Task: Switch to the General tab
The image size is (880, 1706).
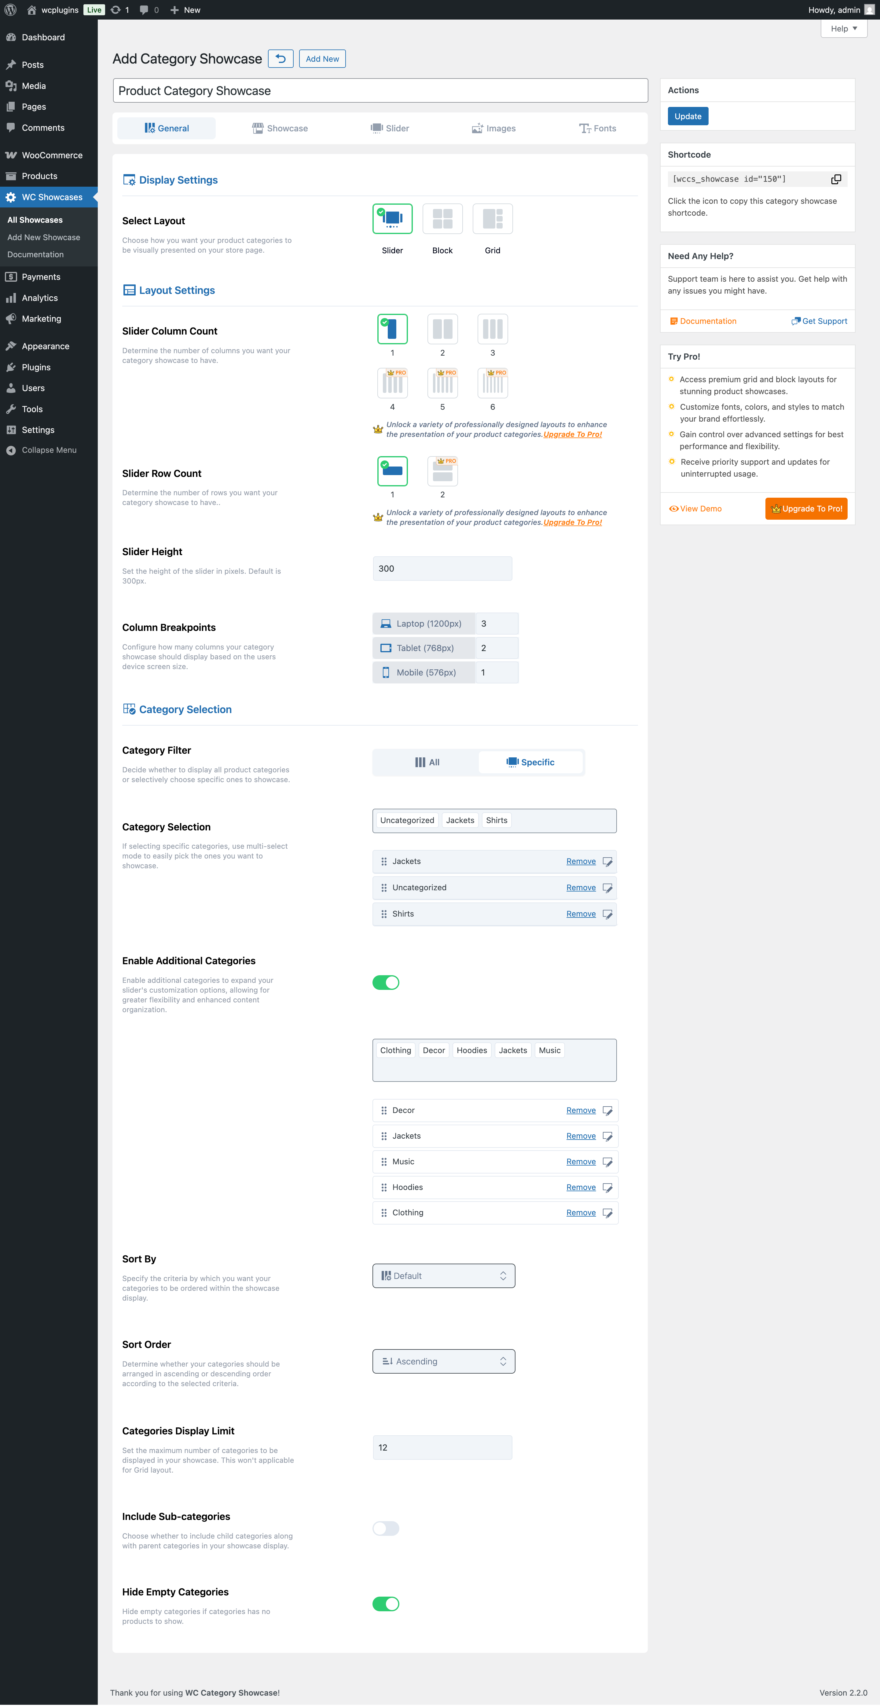Action: (x=166, y=129)
